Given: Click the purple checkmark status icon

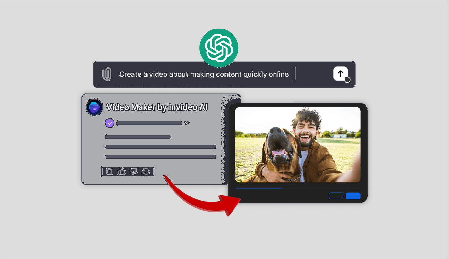Looking at the screenshot, I should [110, 123].
